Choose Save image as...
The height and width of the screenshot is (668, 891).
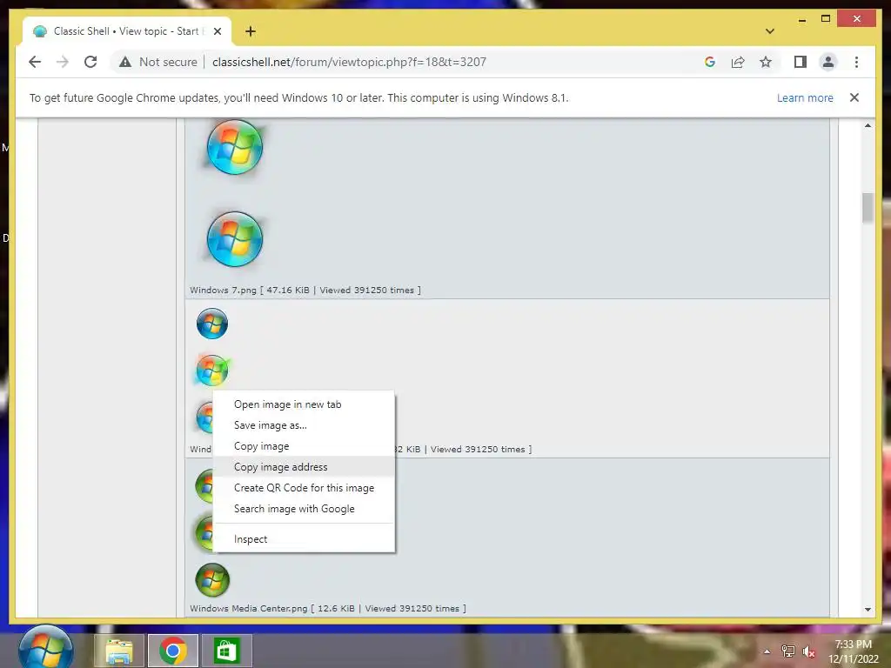304,425
